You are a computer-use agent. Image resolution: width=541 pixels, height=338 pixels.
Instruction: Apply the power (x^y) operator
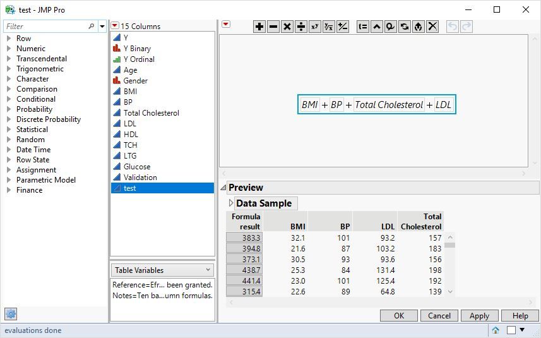314,27
